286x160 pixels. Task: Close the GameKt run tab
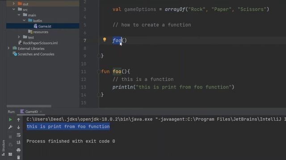(x=41, y=112)
